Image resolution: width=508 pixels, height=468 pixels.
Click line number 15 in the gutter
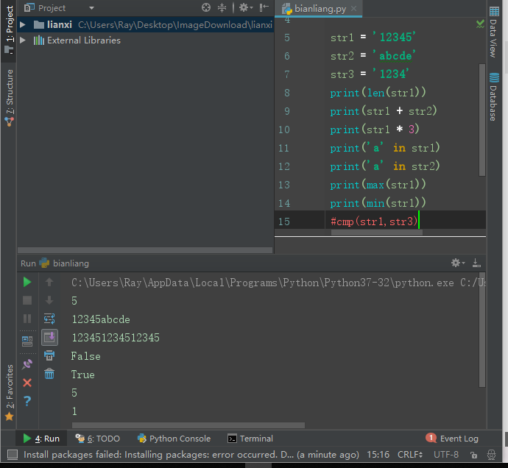click(283, 221)
